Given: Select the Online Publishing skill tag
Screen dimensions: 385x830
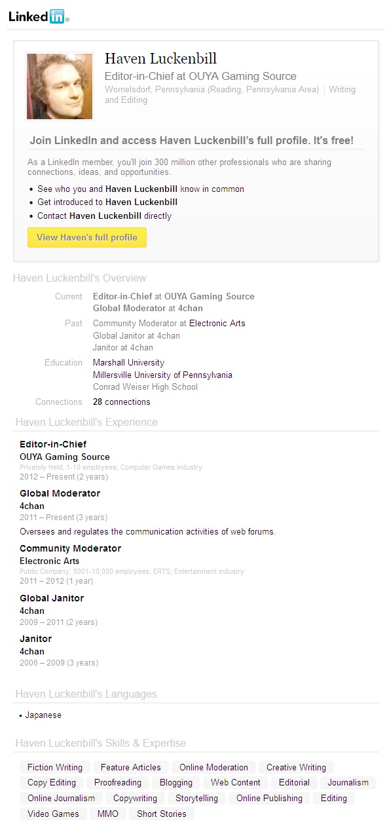Looking at the screenshot, I should click(x=270, y=798).
